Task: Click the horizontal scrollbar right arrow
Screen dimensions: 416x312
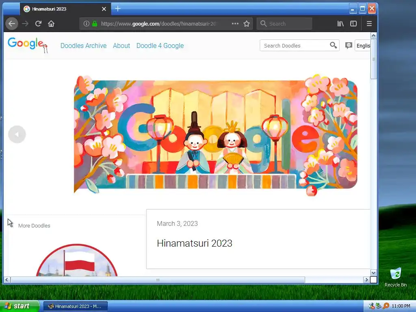Action: pyautogui.click(x=366, y=279)
